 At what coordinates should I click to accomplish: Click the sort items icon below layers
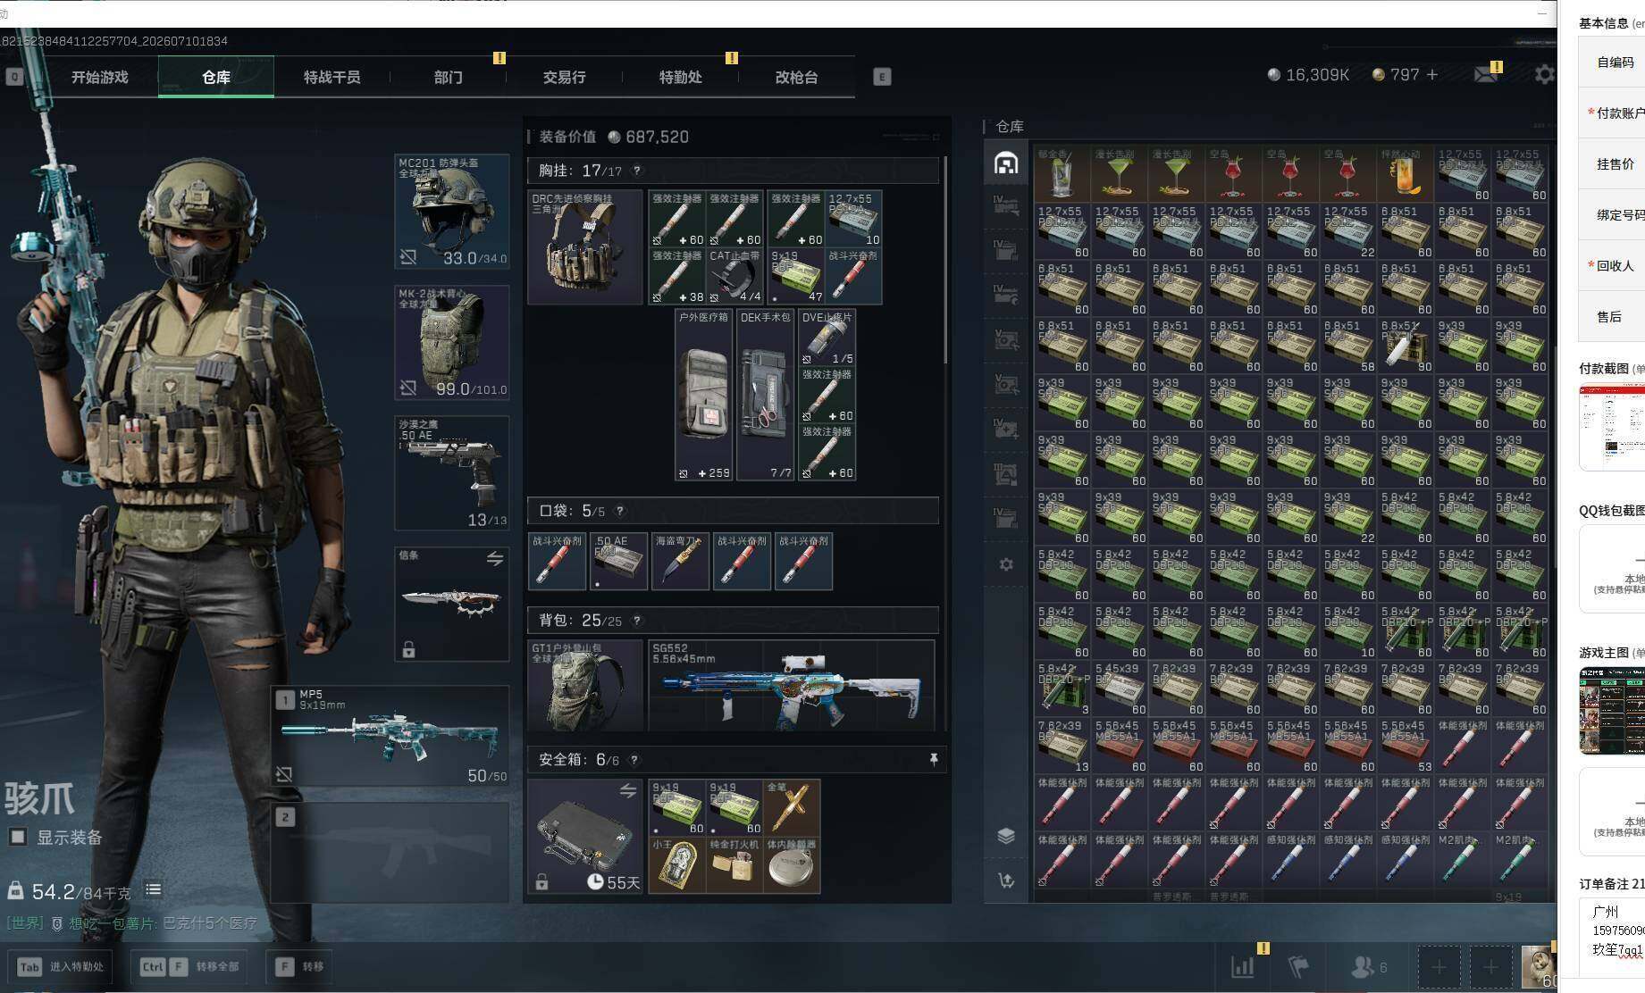(1006, 880)
